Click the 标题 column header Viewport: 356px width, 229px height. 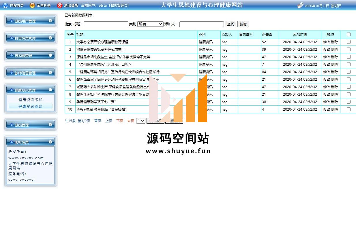80,34
